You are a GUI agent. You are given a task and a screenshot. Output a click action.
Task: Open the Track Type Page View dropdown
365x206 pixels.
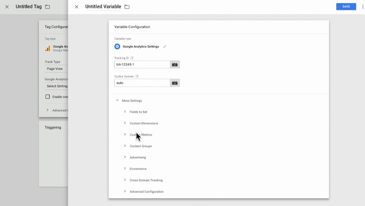point(56,69)
